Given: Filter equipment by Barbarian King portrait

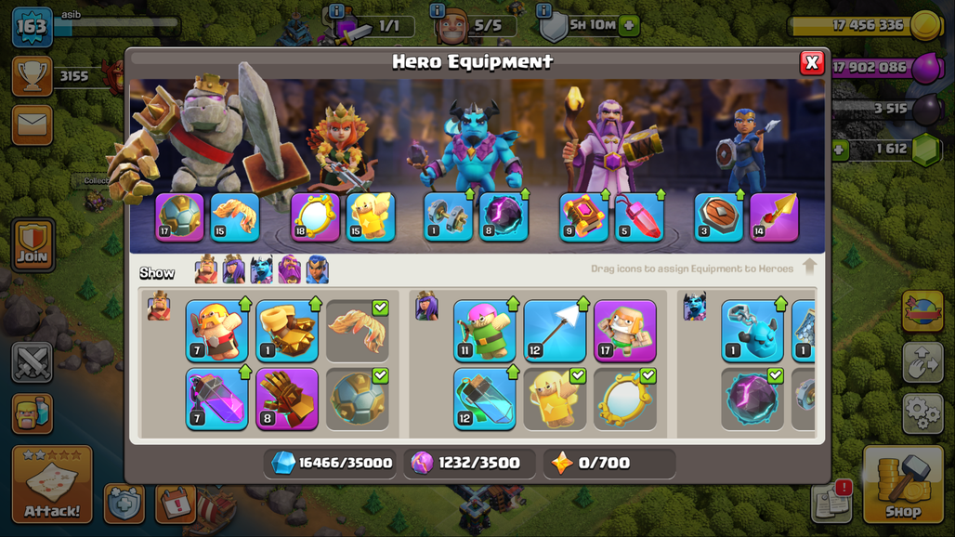Looking at the screenshot, I should pyautogui.click(x=206, y=269).
